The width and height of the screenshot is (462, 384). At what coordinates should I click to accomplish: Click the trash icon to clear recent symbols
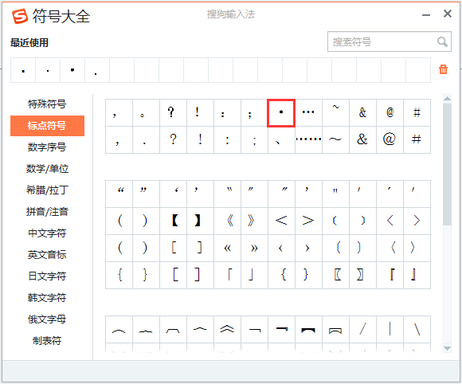443,69
